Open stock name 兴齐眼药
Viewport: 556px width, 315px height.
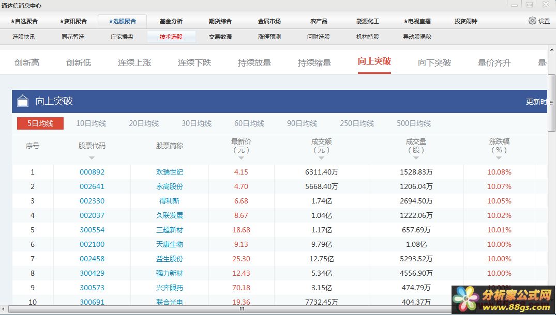[x=170, y=288]
